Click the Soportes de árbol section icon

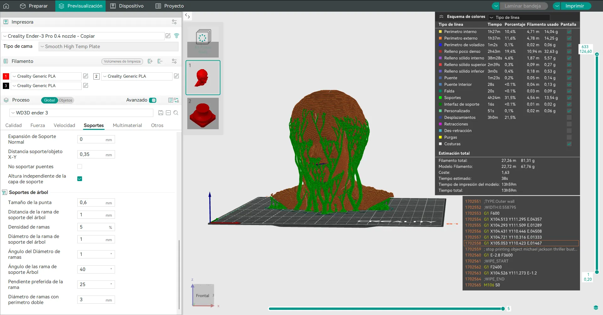click(x=5, y=192)
